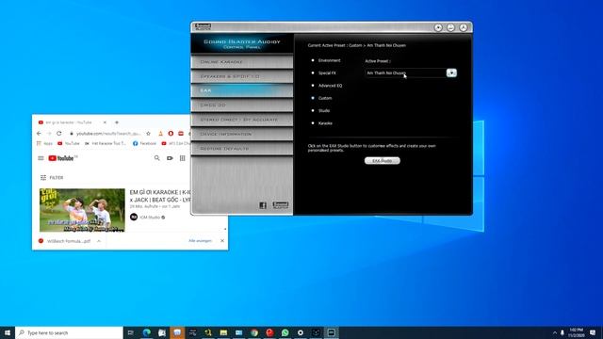Open Google Chrome from taskbar
This screenshot has width=603, height=339.
(254, 332)
